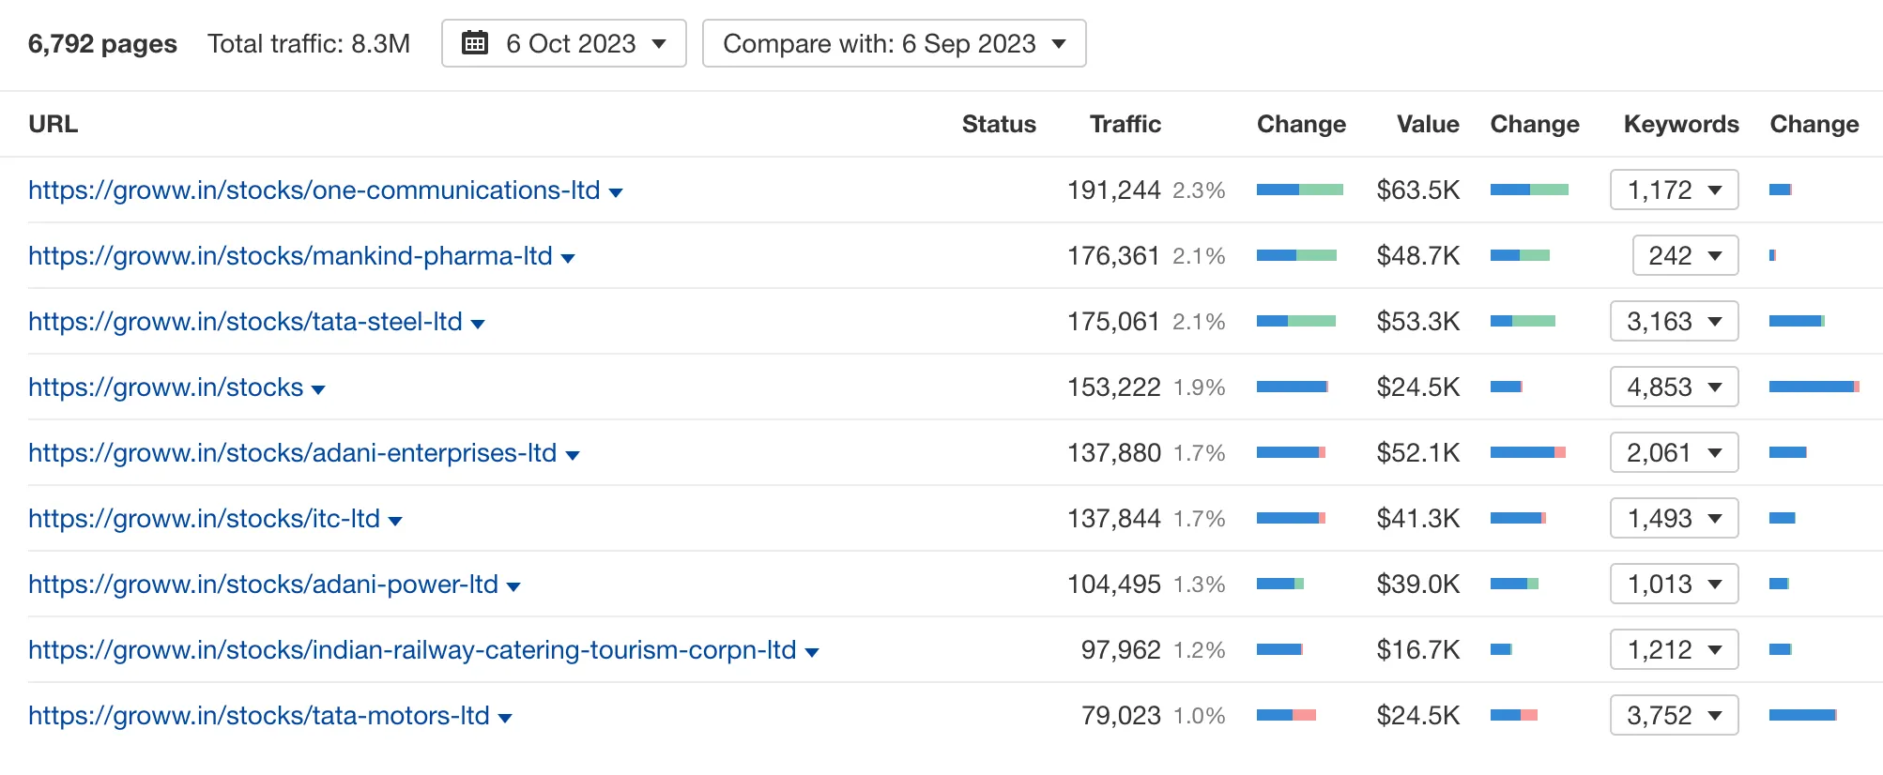
Task: Click the keywords change bar for groww.in/stocks
Action: (x=1814, y=387)
